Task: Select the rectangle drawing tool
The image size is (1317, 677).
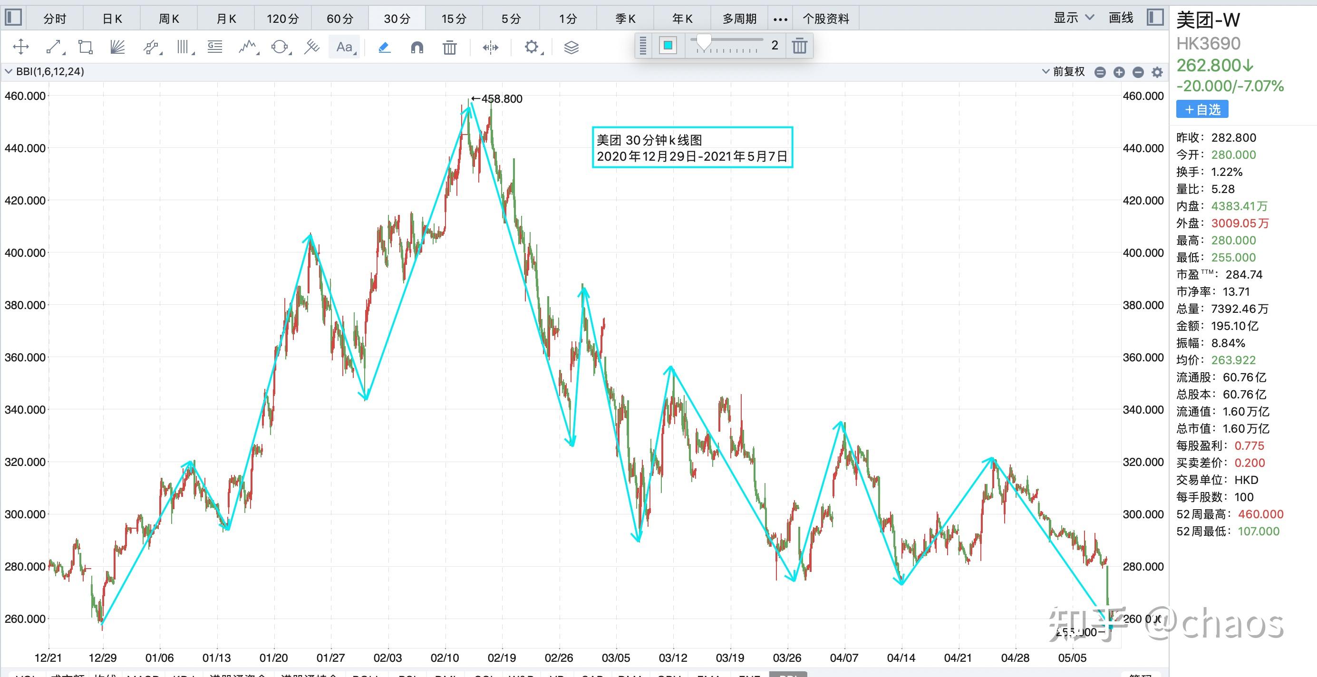Action: pyautogui.click(x=85, y=46)
